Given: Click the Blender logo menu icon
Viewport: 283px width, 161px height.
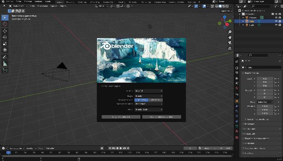Looking at the screenshot, I should pos(3,2).
